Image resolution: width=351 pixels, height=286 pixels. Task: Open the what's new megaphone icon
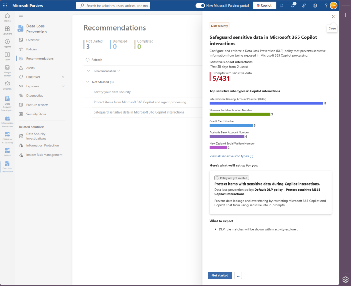click(293, 5)
